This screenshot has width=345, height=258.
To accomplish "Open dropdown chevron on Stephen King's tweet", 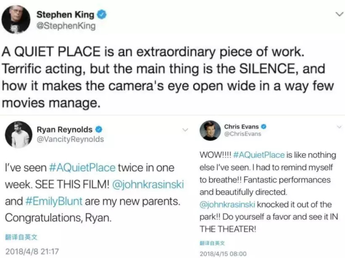I will click(337, 14).
